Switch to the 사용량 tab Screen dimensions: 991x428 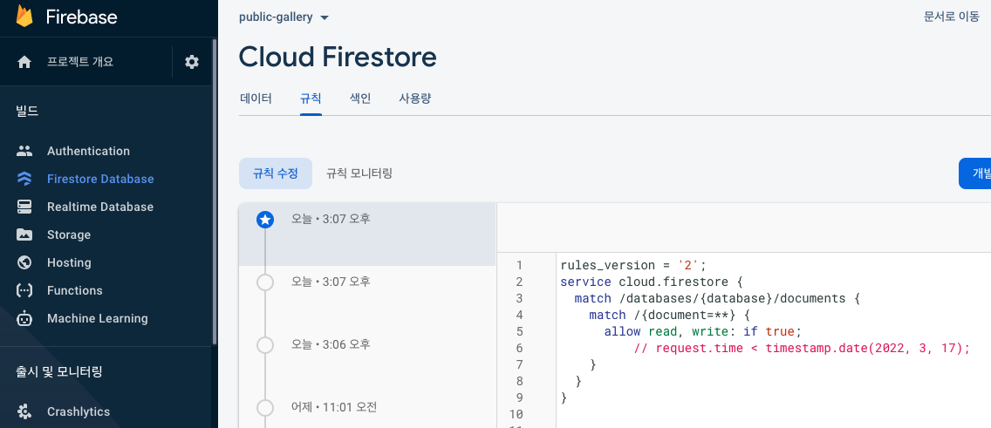tap(414, 99)
